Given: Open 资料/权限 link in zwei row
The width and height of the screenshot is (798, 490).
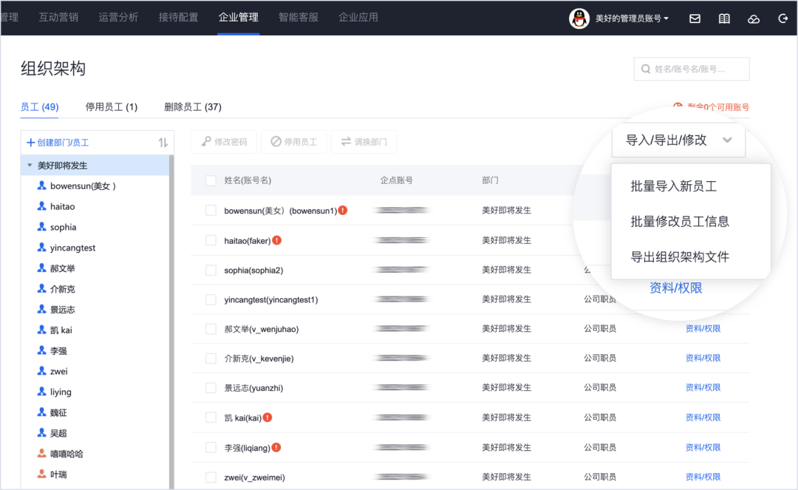Looking at the screenshot, I should click(703, 477).
